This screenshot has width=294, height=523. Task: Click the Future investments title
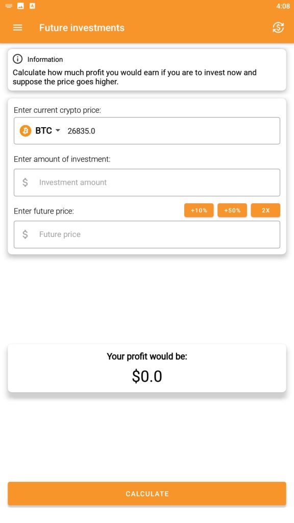pyautogui.click(x=82, y=28)
